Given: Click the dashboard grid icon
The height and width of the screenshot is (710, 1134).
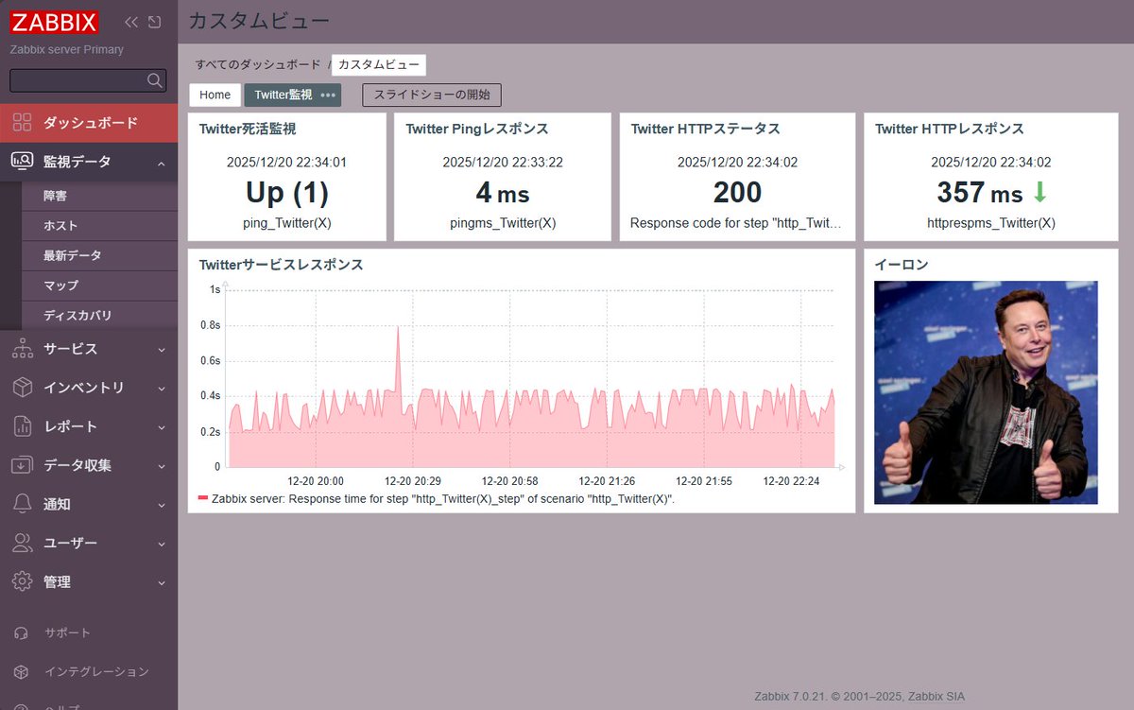Looking at the screenshot, I should point(22,123).
